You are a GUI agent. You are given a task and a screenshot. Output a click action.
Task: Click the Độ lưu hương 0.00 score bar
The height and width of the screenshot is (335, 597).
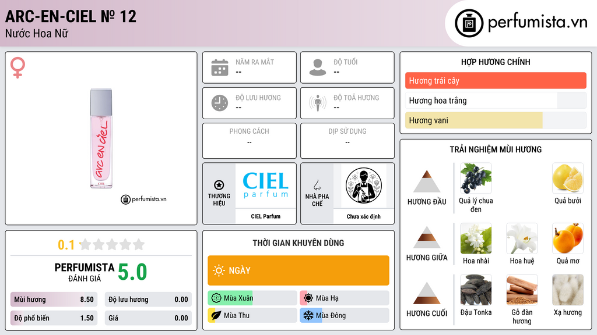[148, 300]
